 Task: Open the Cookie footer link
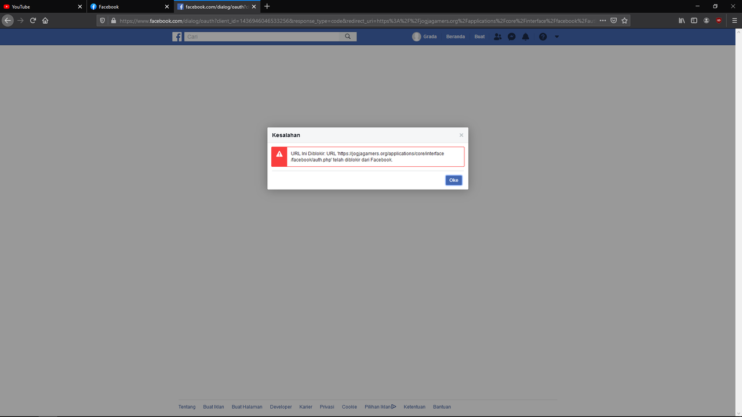tap(350, 407)
